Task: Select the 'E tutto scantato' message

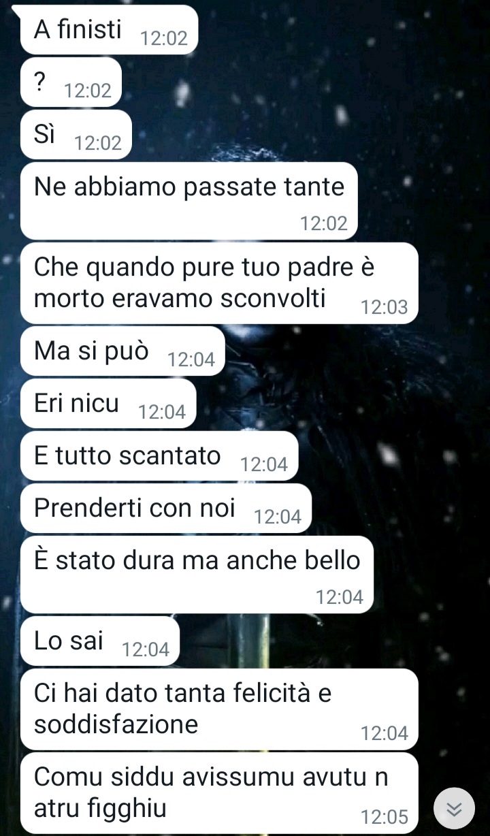Action: (x=160, y=455)
